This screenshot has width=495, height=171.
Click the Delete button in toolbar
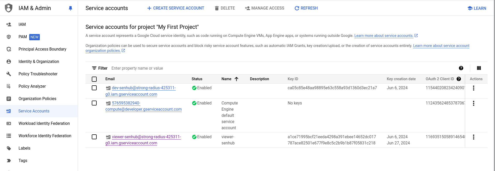pos(225,8)
